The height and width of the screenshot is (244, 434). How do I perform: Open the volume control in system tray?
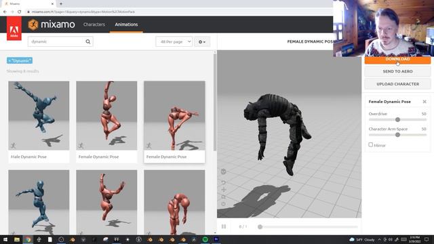click(391, 239)
